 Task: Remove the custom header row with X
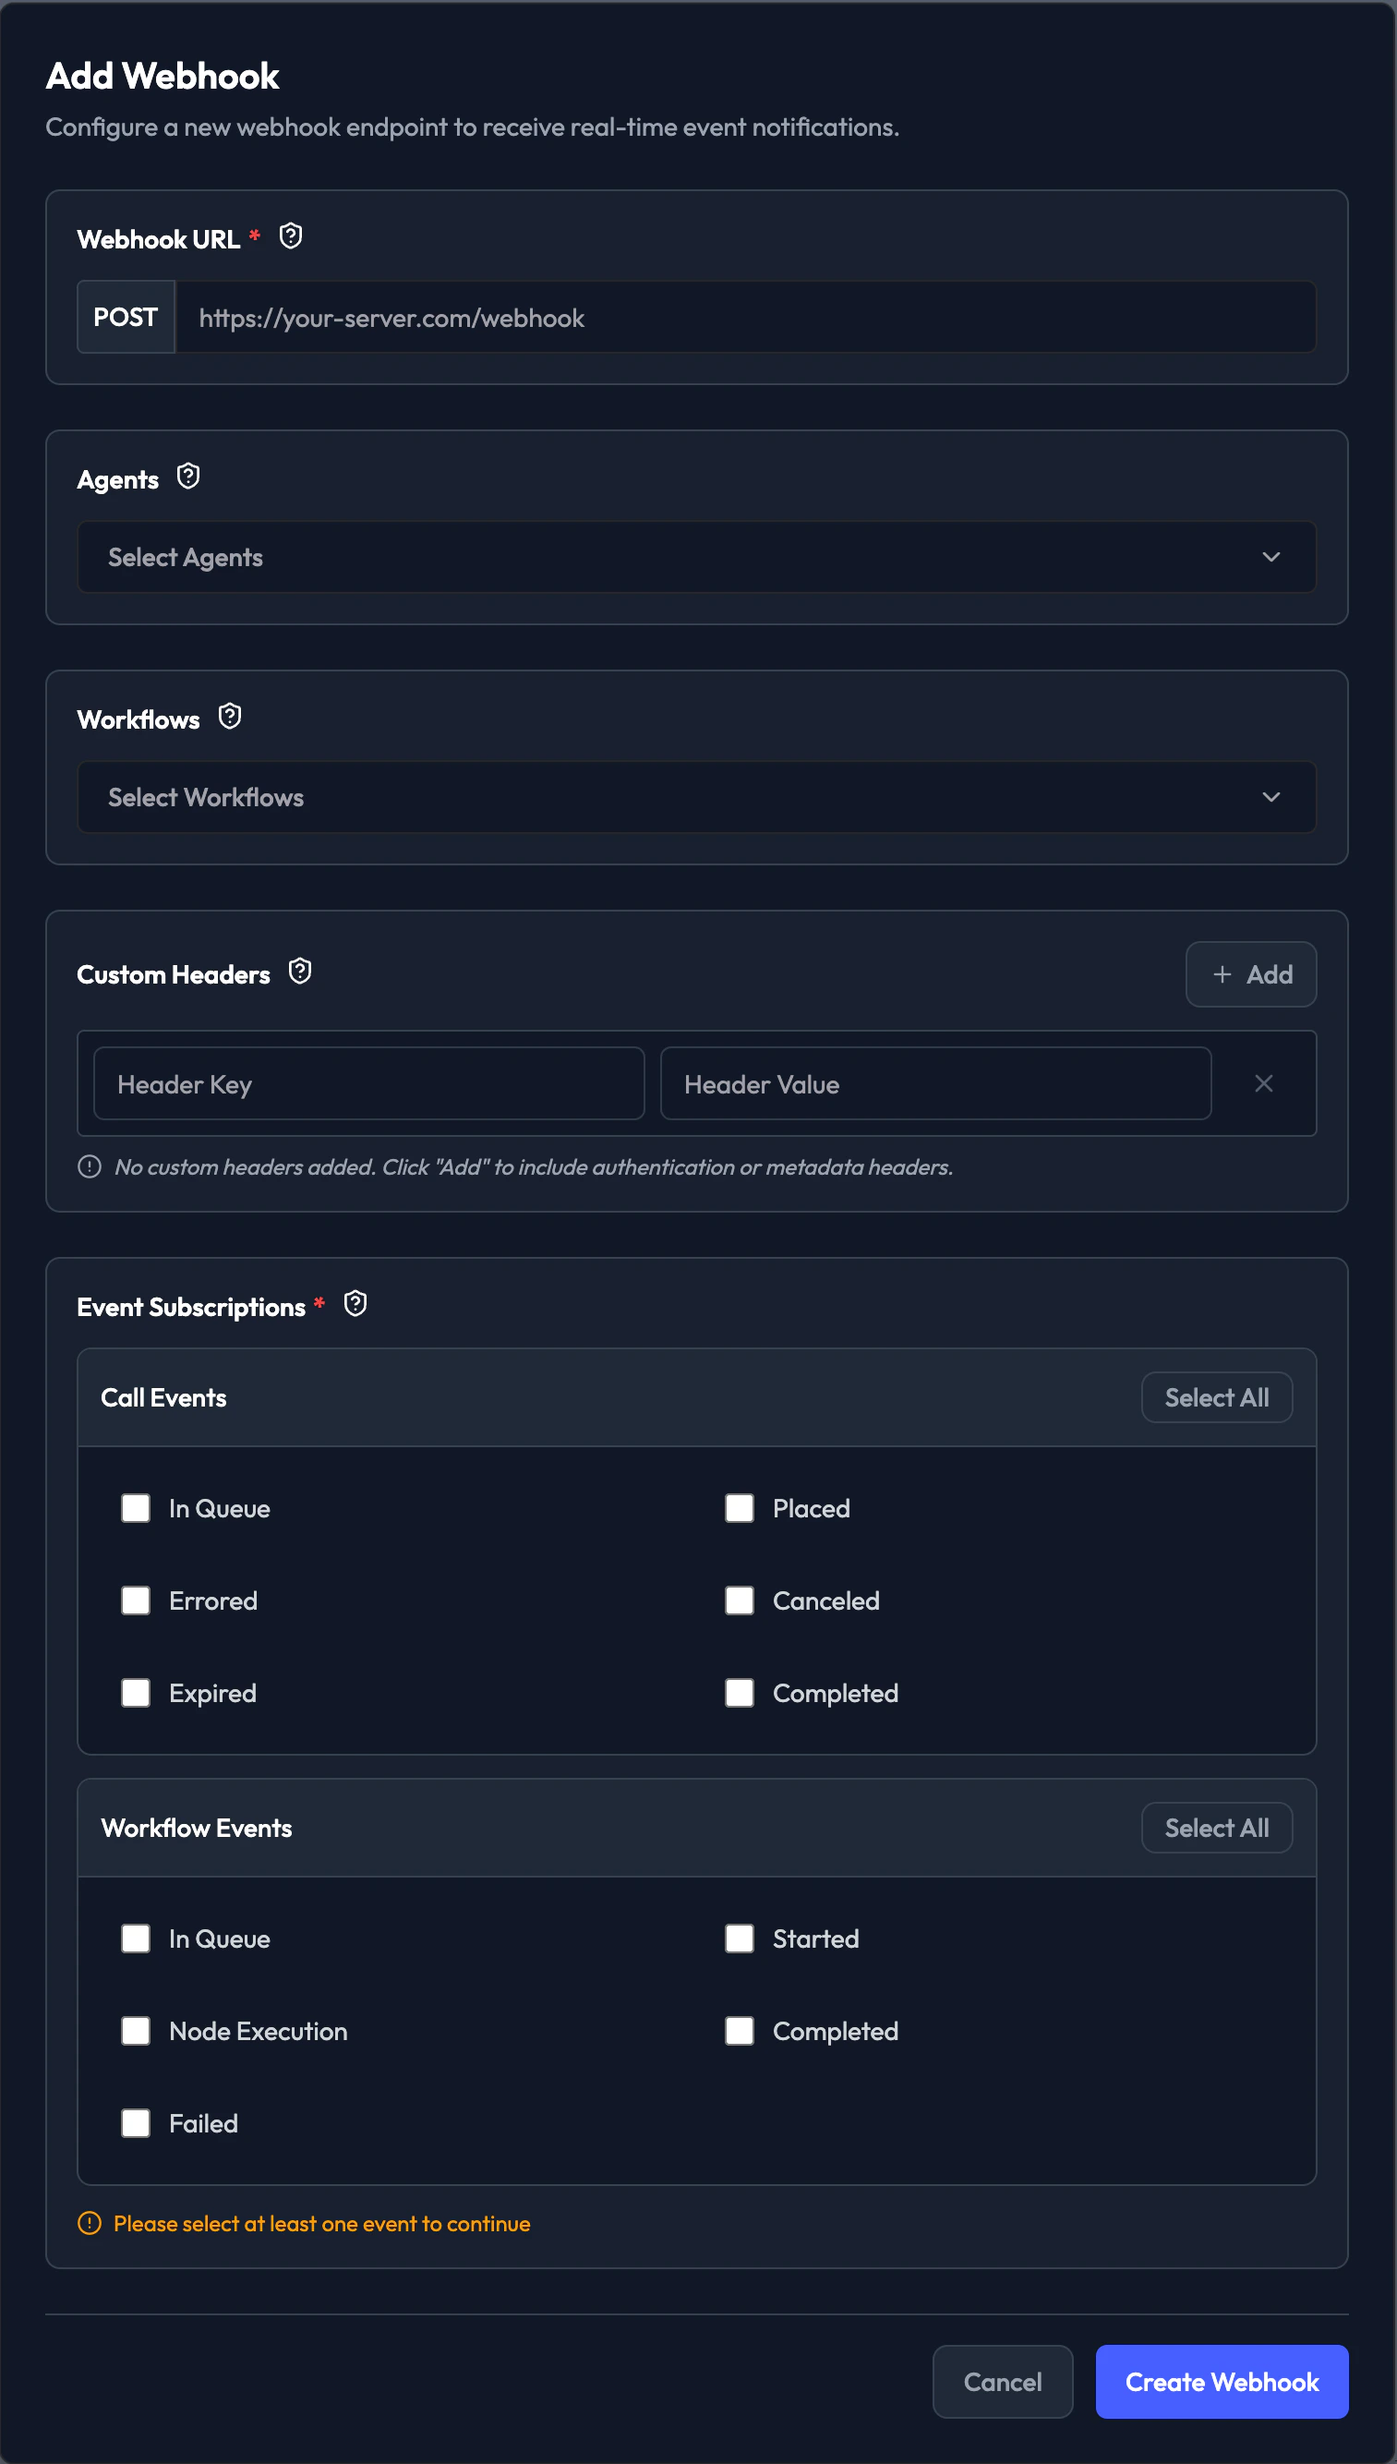(1264, 1083)
